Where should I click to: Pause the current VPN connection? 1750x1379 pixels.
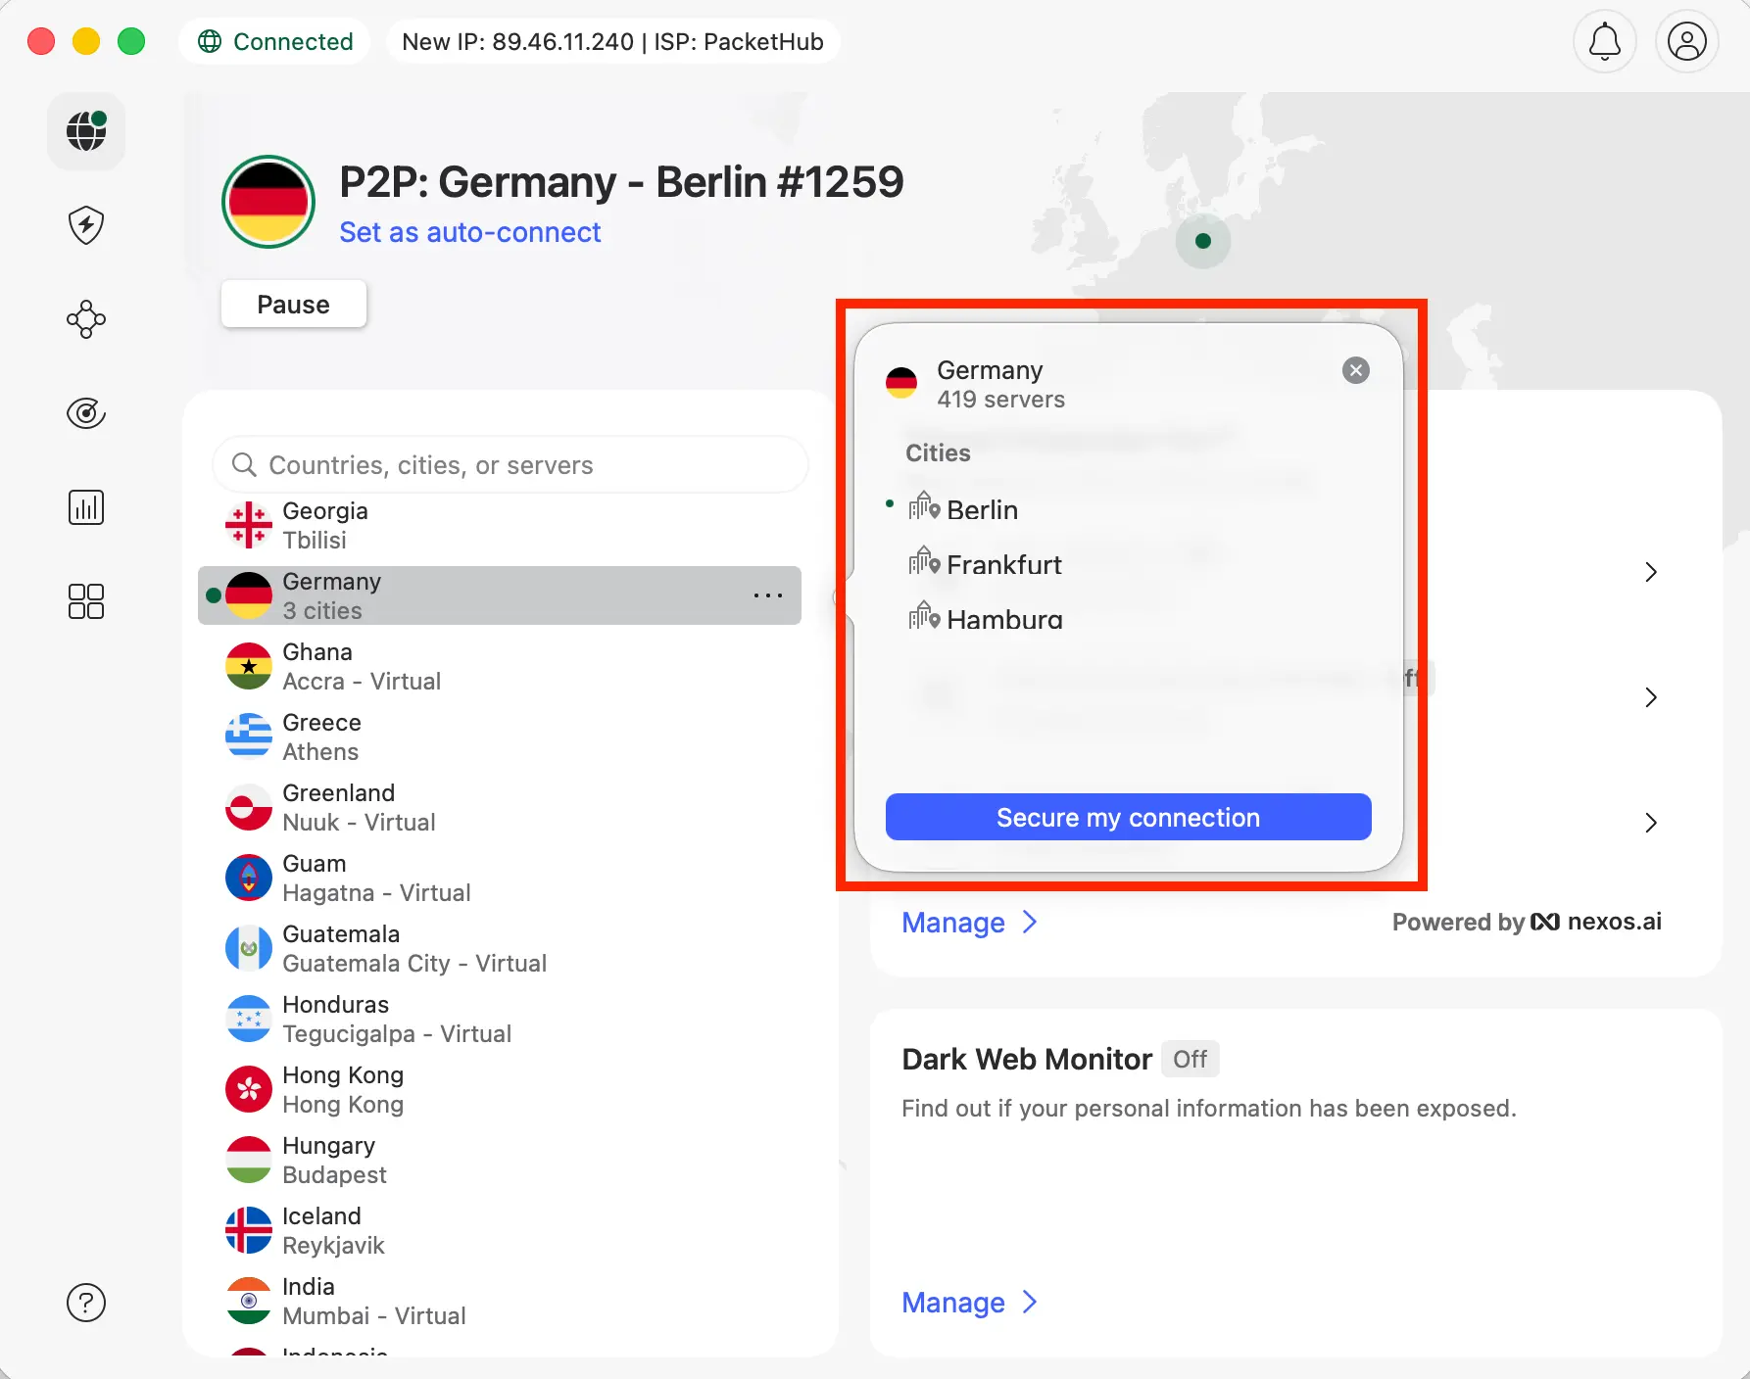coord(293,304)
